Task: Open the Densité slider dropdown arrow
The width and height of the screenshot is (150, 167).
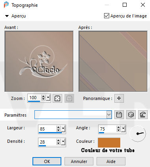Action: [63, 142]
